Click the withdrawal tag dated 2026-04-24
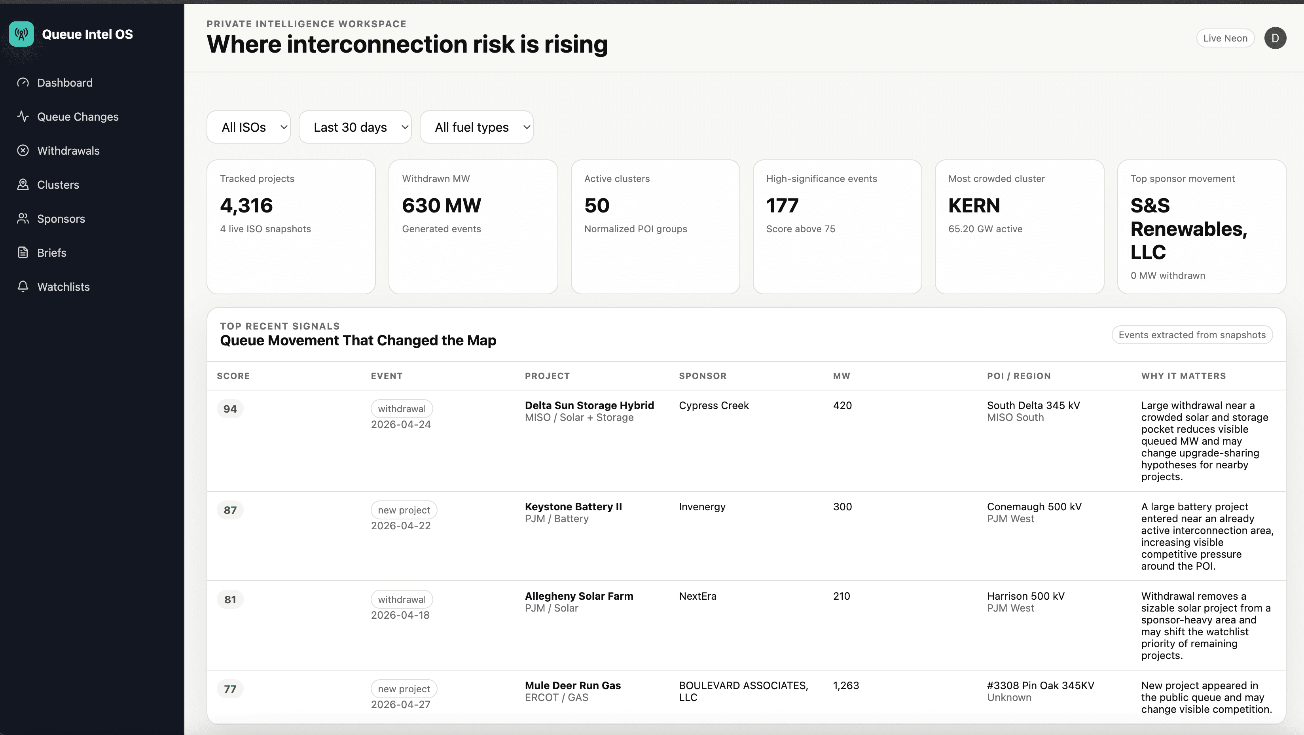Screen dimensions: 1304x735 click(402, 409)
